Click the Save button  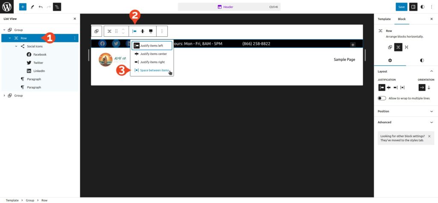[x=401, y=7]
